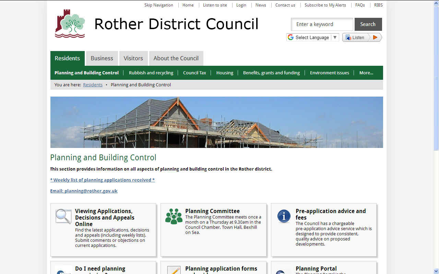
Task: Click the Listen speaker button
Action: (356, 37)
